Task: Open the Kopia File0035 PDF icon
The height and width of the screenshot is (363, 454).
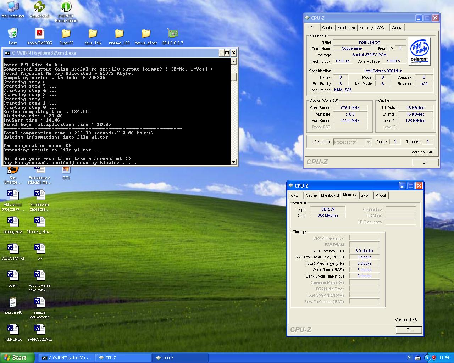Action: coord(39,36)
